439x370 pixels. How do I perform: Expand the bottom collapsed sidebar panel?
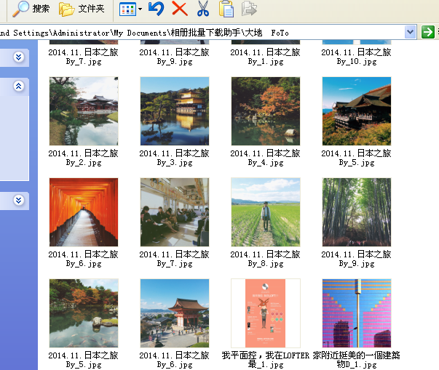(x=19, y=199)
